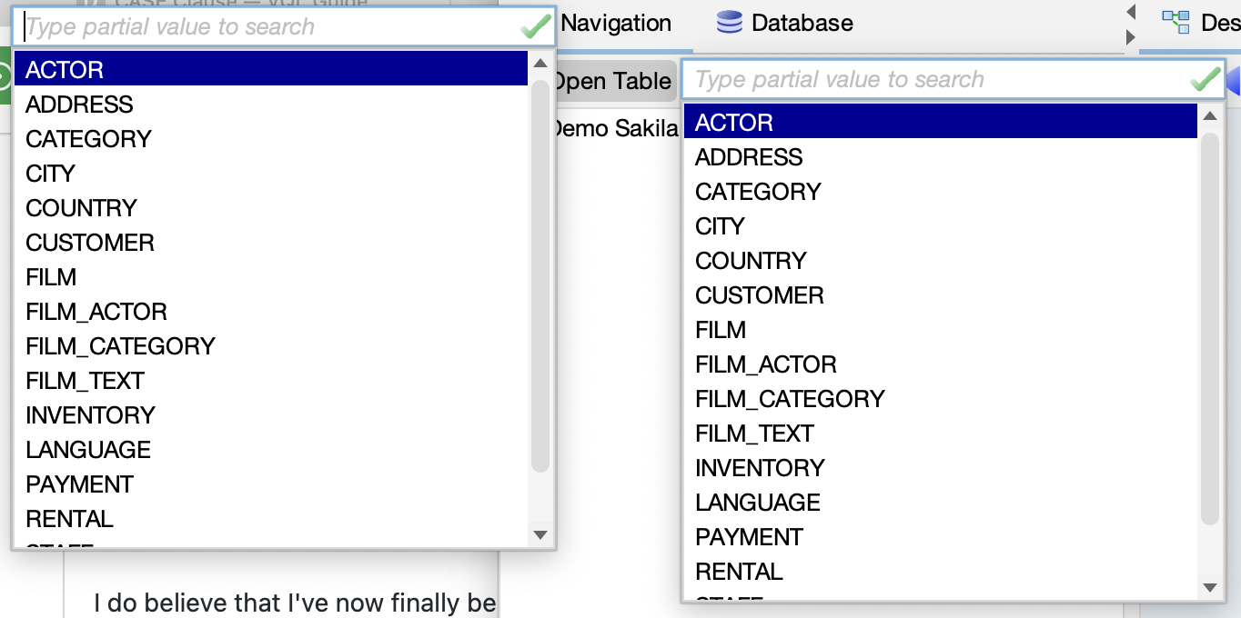Select LANGUAGE in the left list
The image size is (1241, 618).
coord(271,449)
